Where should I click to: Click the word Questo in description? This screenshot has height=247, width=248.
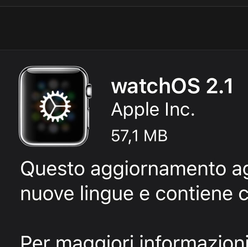[53, 169]
